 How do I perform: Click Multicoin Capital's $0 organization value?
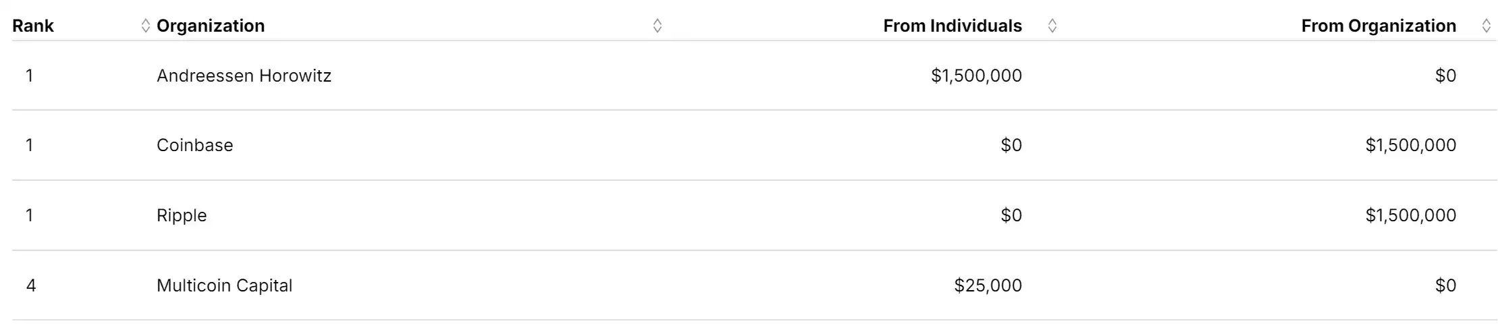click(1445, 285)
